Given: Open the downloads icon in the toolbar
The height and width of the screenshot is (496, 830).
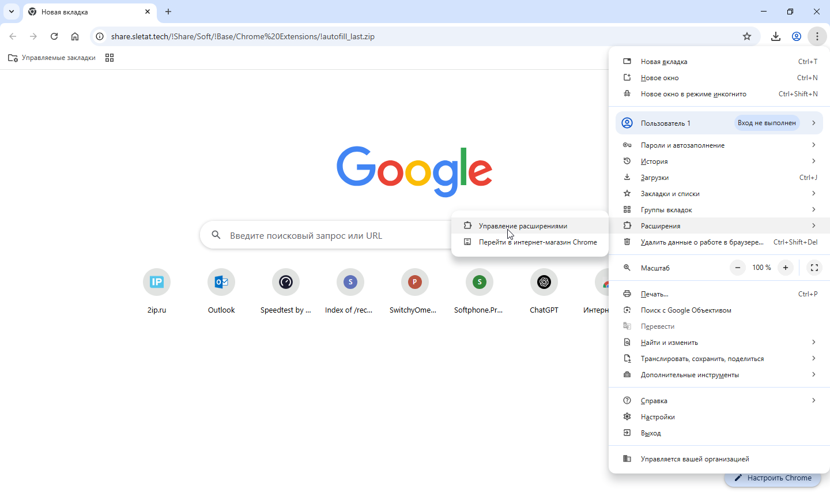Looking at the screenshot, I should point(776,36).
